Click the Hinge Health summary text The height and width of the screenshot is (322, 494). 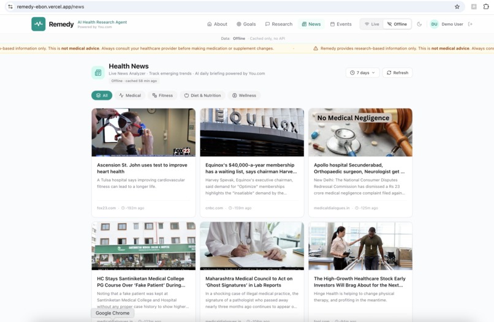coord(354,297)
